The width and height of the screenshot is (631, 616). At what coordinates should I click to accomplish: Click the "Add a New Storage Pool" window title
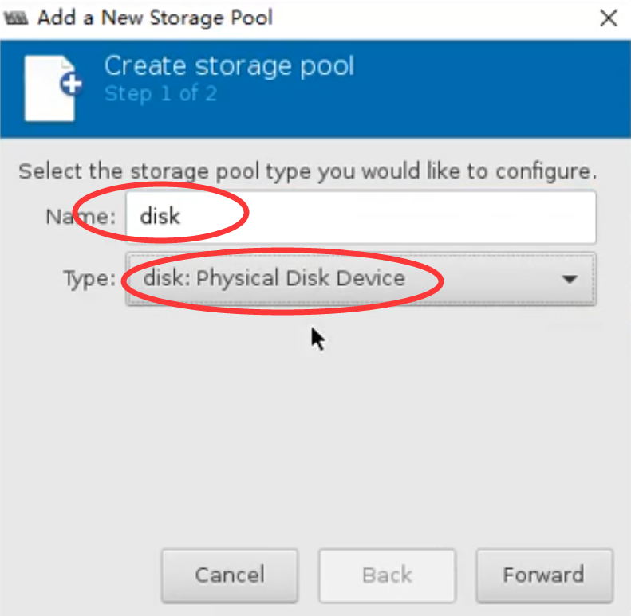[x=155, y=18]
